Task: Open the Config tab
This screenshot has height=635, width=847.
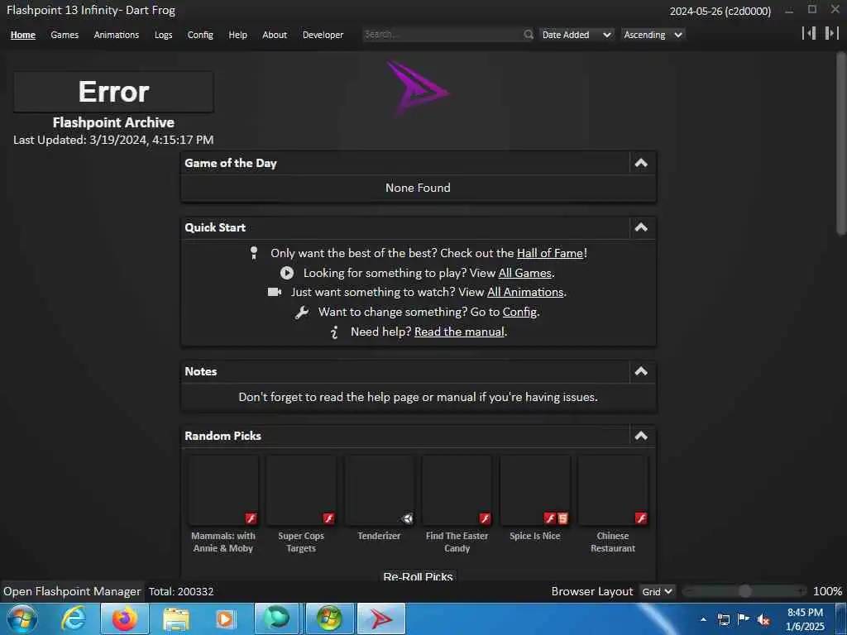Action: coord(200,35)
